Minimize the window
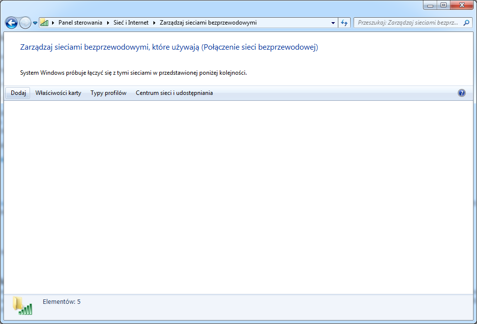Viewport: 477px width, 324px height. (430, 5)
